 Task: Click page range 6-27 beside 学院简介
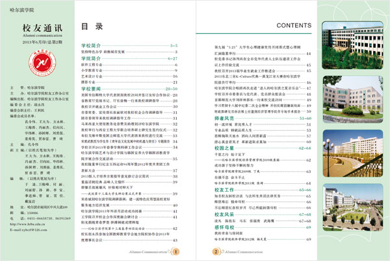tap(173, 58)
